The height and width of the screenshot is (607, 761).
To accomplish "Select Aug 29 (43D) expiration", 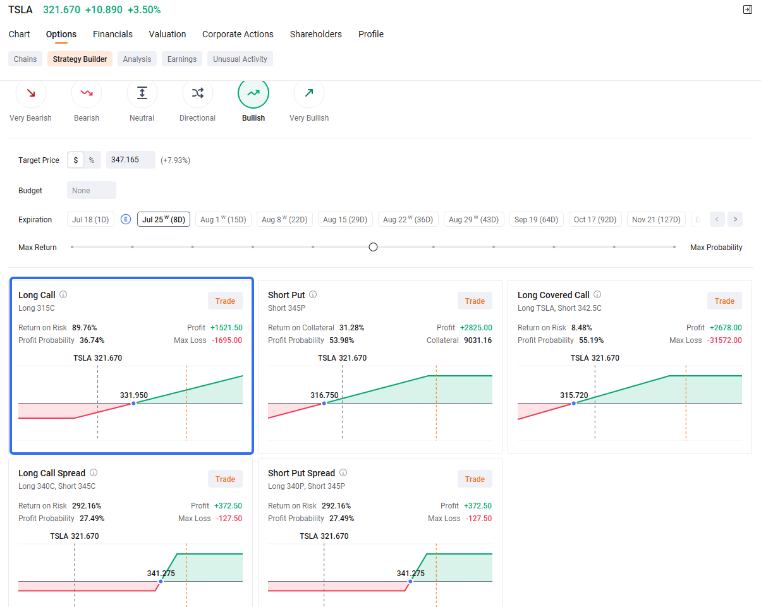I will tap(474, 220).
